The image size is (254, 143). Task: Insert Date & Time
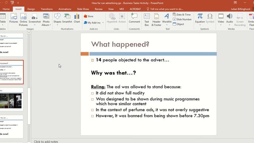pyautogui.click(x=182, y=15)
